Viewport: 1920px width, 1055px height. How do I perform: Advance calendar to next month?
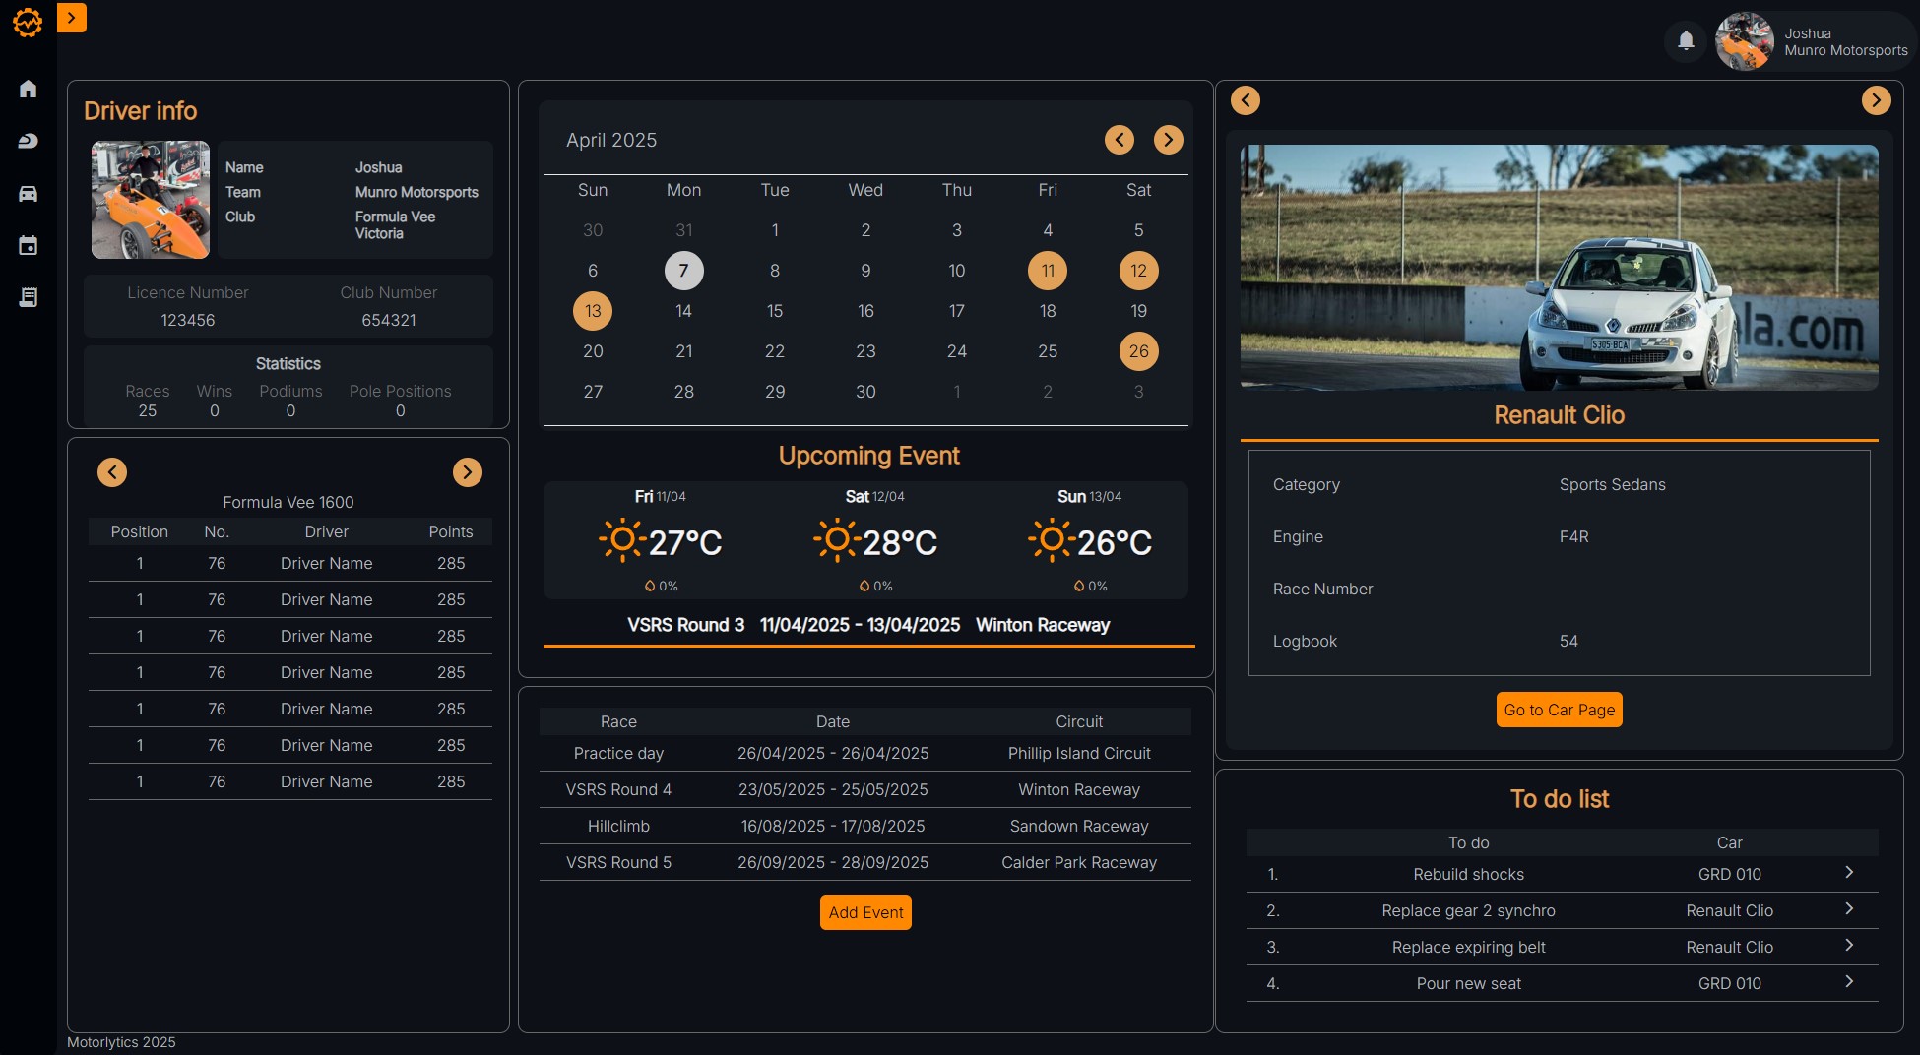point(1169,140)
